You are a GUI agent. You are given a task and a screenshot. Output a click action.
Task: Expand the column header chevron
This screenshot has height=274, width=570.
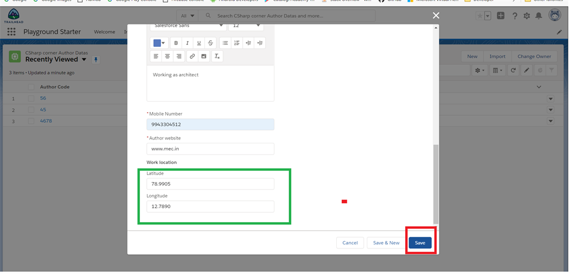click(x=539, y=87)
